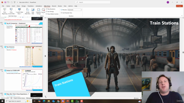Viewport: 184px width, 103px height.
Task: Collapse the ribbon with the chevron
Action: point(182,16)
